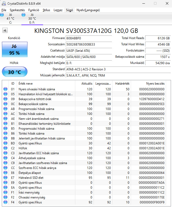172x207 pixels.
Task: Click the Aktuális column header
Action: [x=84, y=83]
